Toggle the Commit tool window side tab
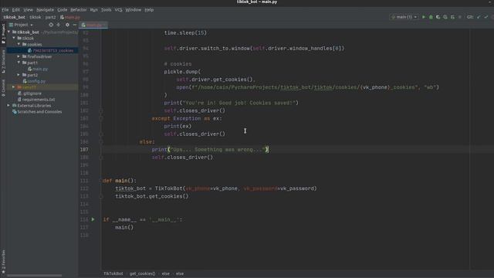Screen dimensions: 494x278 tap(3, 88)
